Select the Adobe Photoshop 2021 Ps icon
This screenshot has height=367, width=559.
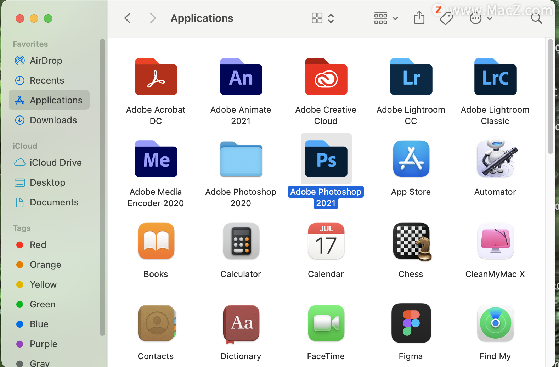tap(326, 159)
